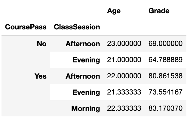The height and width of the screenshot is (117, 187).
Task: Select the ClassSession index header
Action: [77, 27]
